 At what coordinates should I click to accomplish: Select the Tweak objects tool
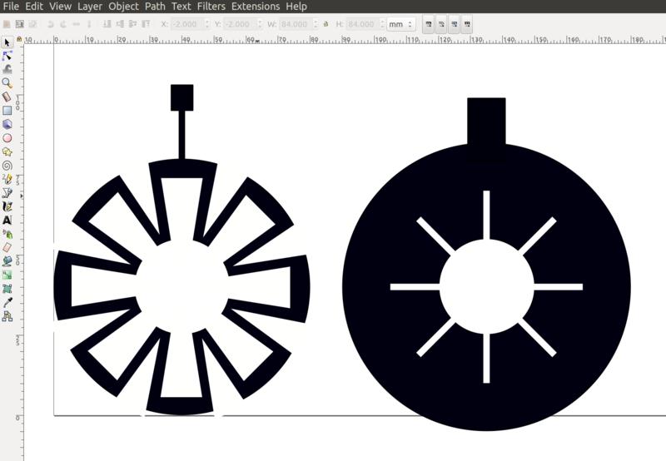(7, 69)
